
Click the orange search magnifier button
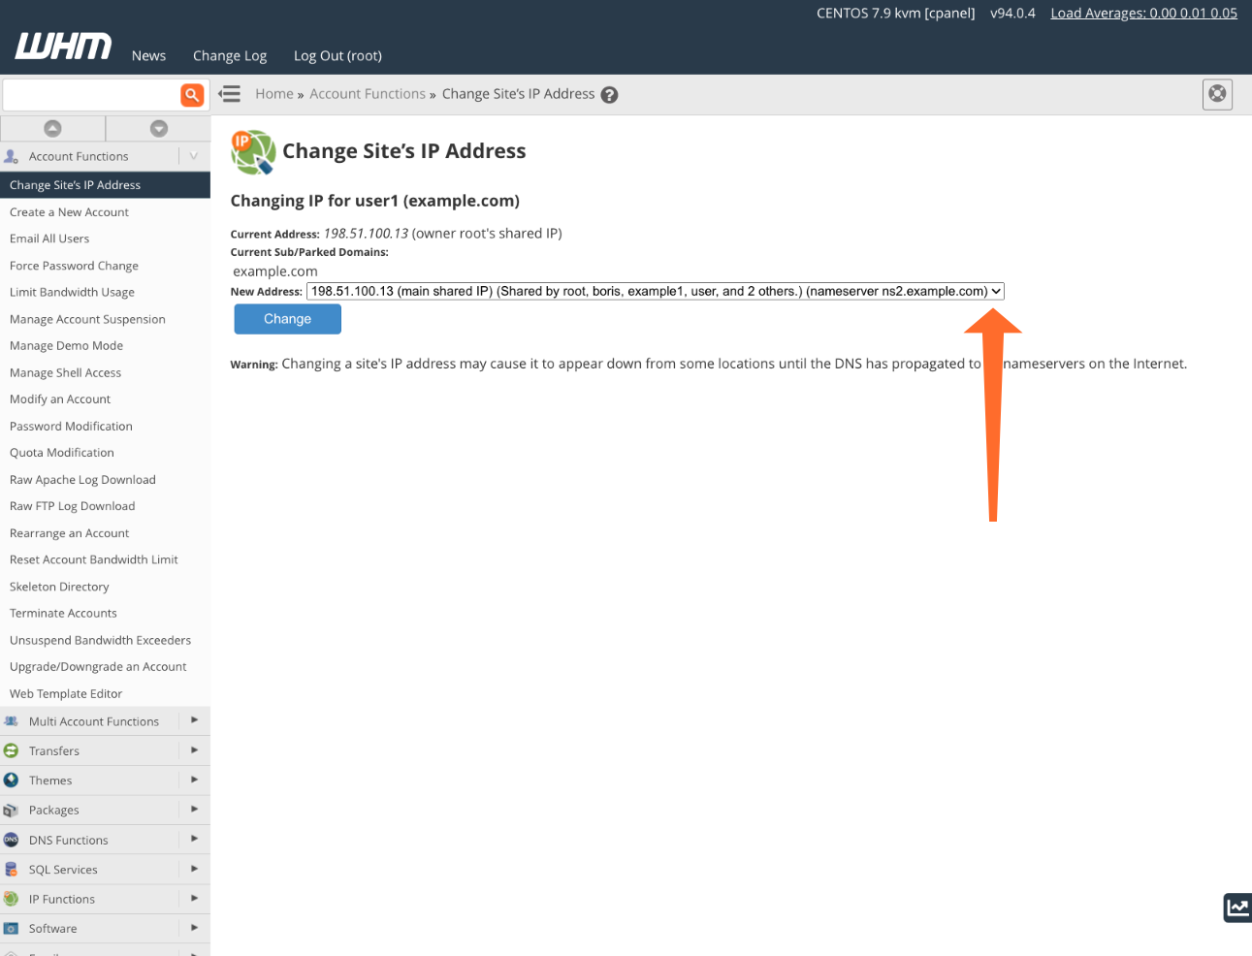coord(192,95)
